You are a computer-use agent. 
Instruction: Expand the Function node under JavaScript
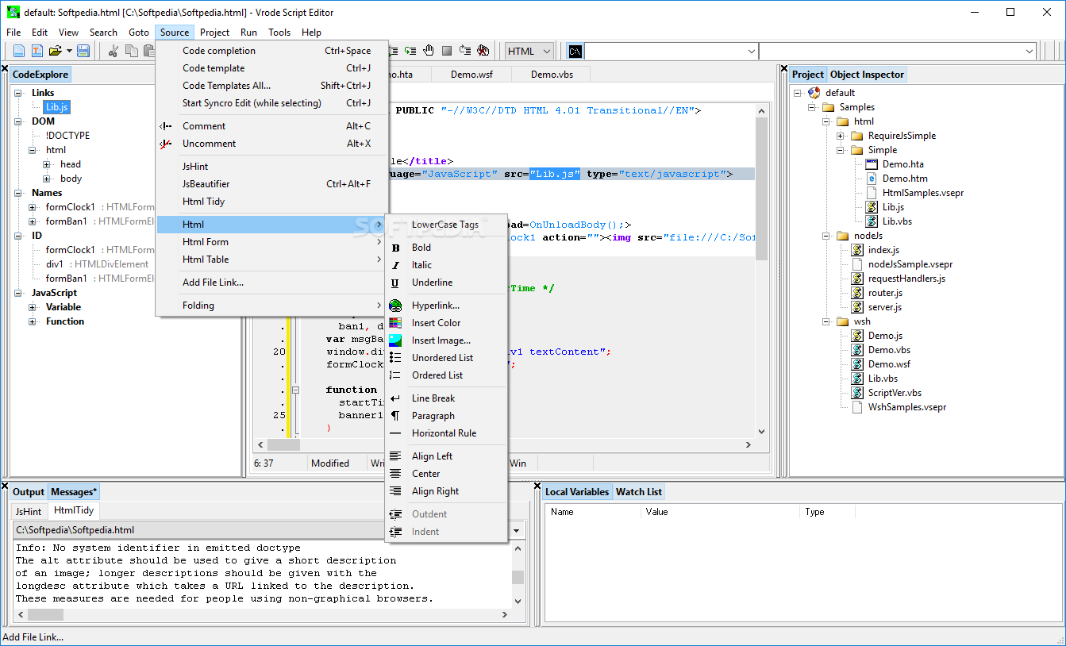coord(33,321)
